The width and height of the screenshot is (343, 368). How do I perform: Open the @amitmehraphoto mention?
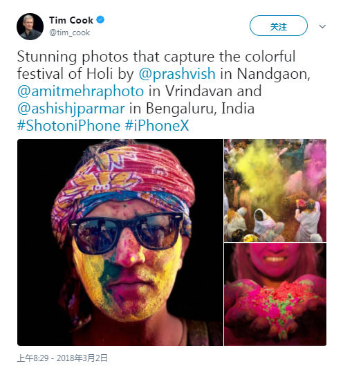click(x=81, y=91)
